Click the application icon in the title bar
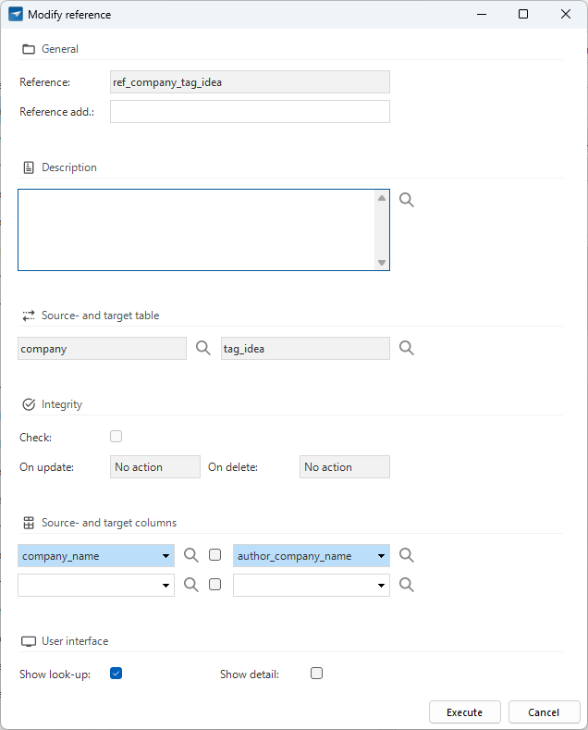Image resolution: width=588 pixels, height=730 pixels. (16, 14)
